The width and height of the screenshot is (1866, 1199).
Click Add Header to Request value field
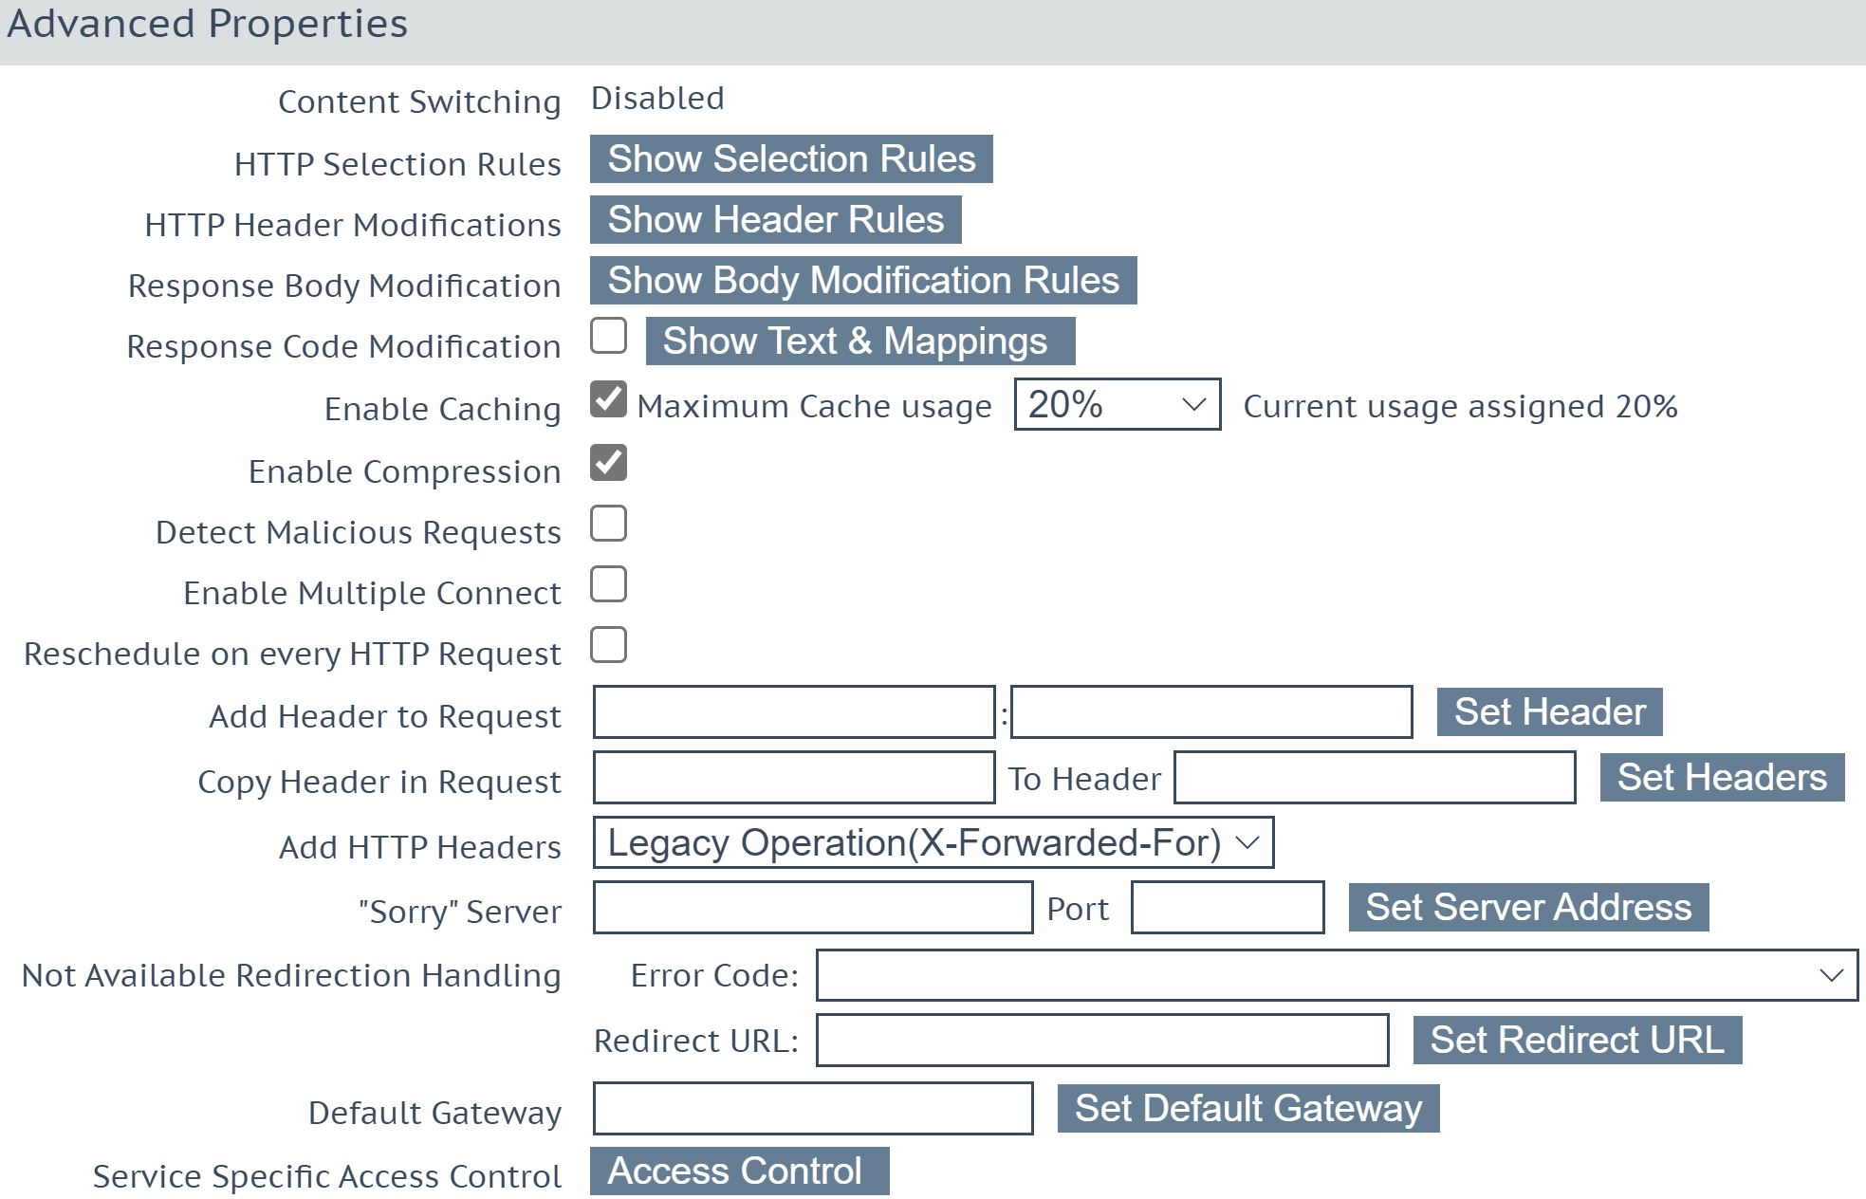pos(1211,711)
